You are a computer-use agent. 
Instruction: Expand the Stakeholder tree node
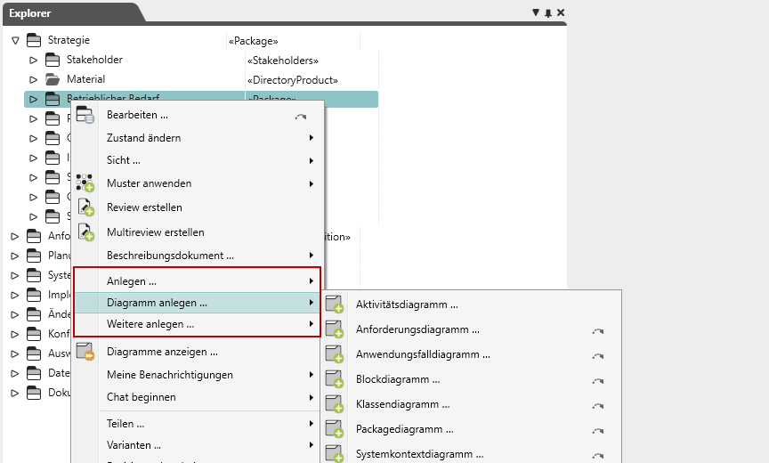(x=34, y=60)
